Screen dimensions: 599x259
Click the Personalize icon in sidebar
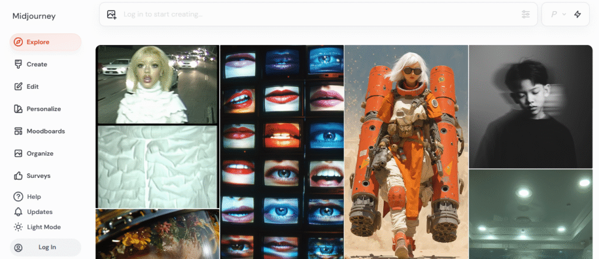point(18,109)
